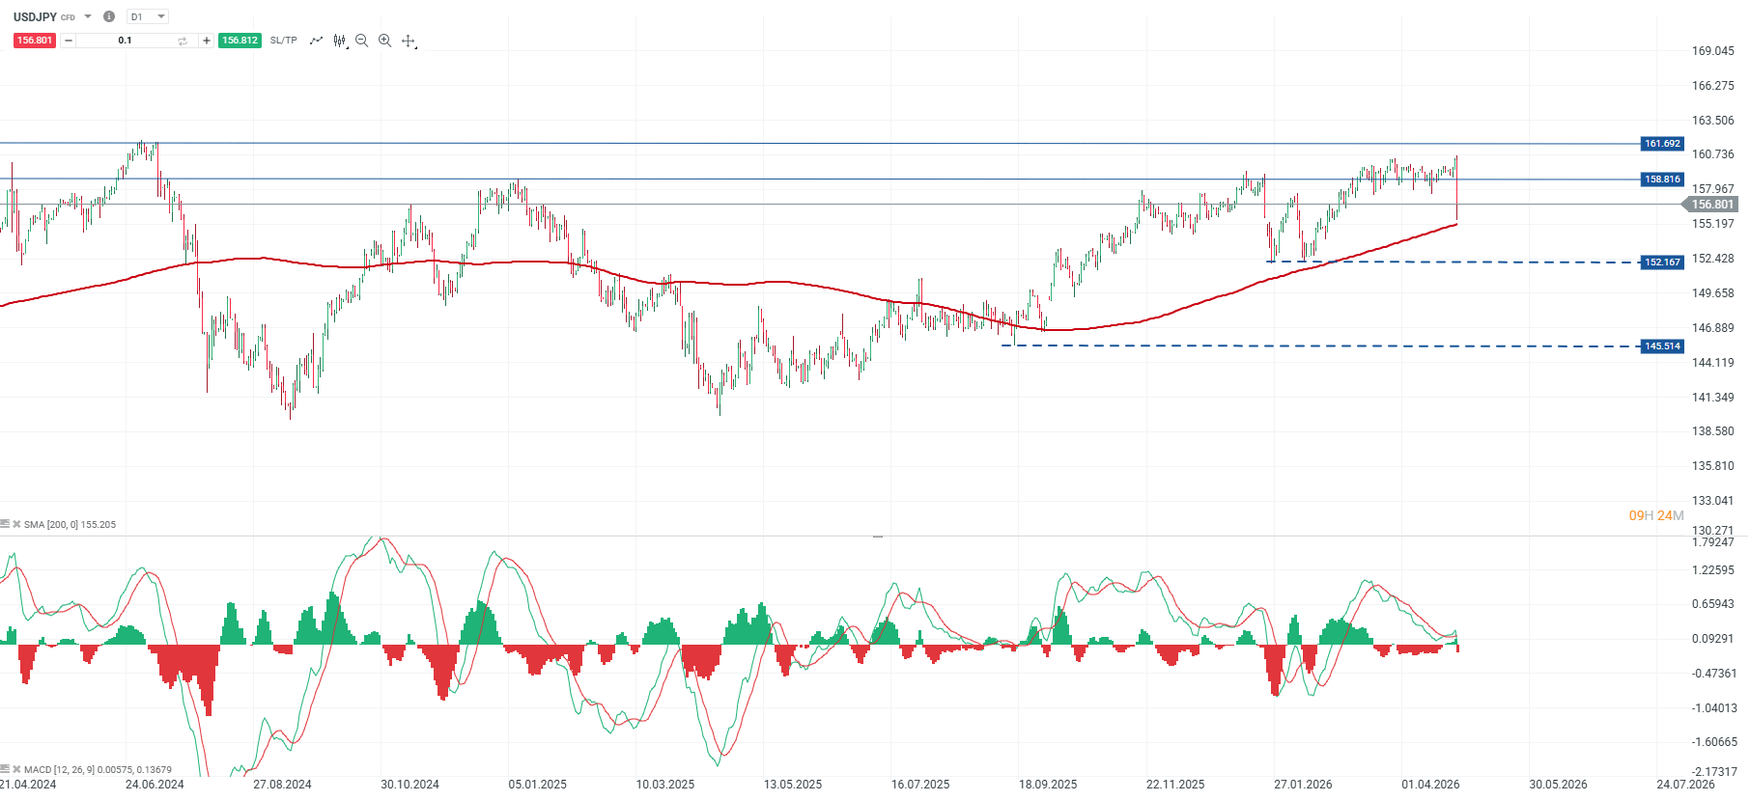The width and height of the screenshot is (1750, 801).
Task: Expand the USDJPY symbol dropdown
Action: [88, 16]
